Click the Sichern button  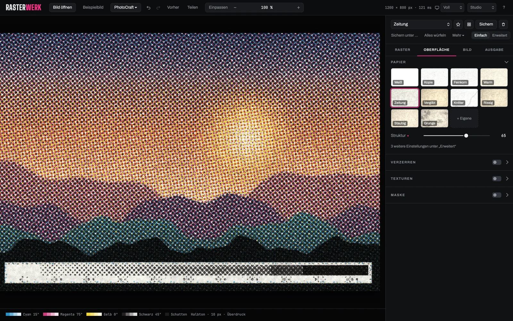point(486,24)
